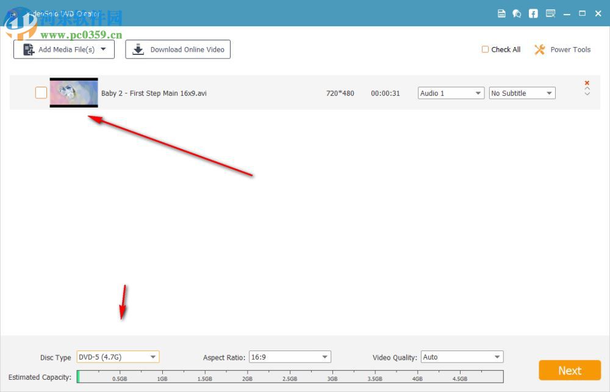This screenshot has width=610, height=392.
Task: Tick the checkbox next to Baby 2 video
Action: coord(41,93)
